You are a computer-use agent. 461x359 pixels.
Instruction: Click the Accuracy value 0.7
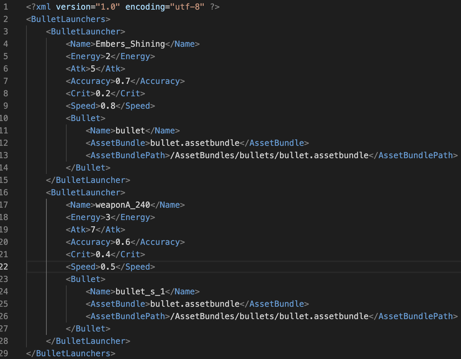pyautogui.click(x=123, y=81)
